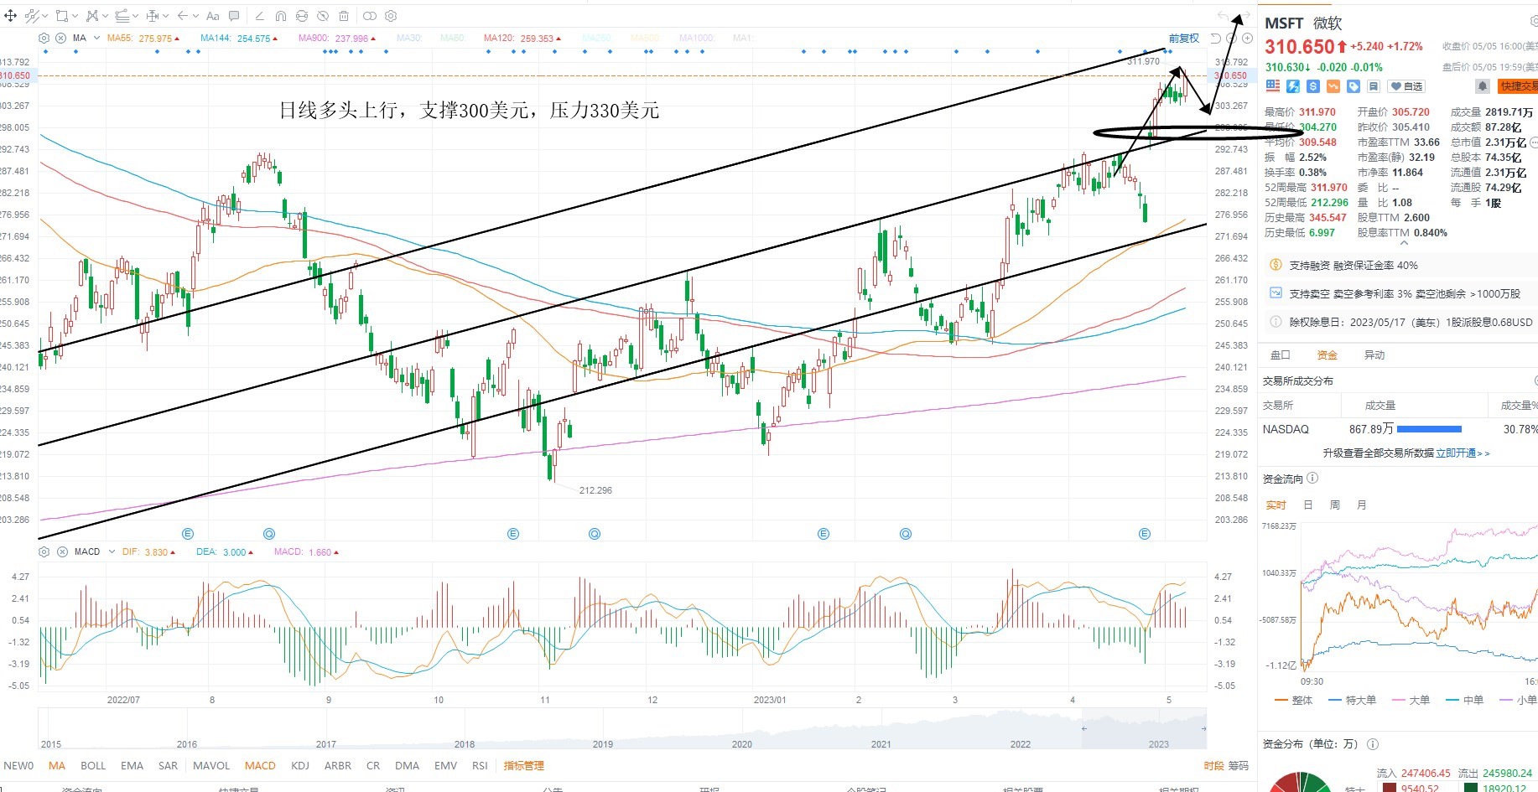1538x792 pixels.
Task: Toggle the magnet snap tool
Action: point(281,16)
